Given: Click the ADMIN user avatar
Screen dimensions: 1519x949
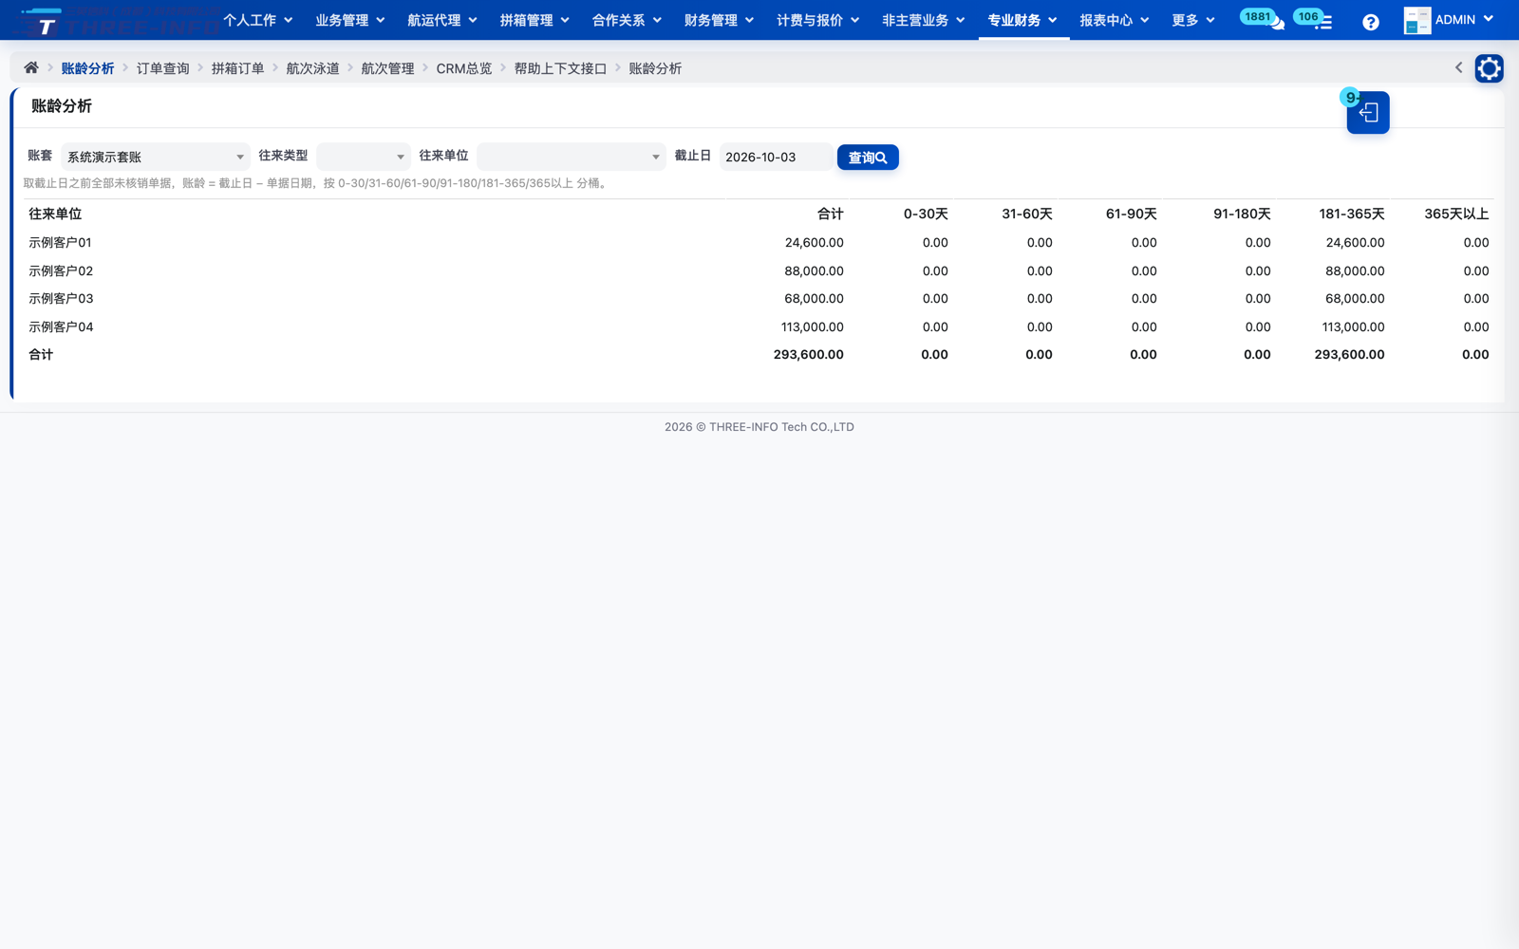Looking at the screenshot, I should pyautogui.click(x=1416, y=20).
